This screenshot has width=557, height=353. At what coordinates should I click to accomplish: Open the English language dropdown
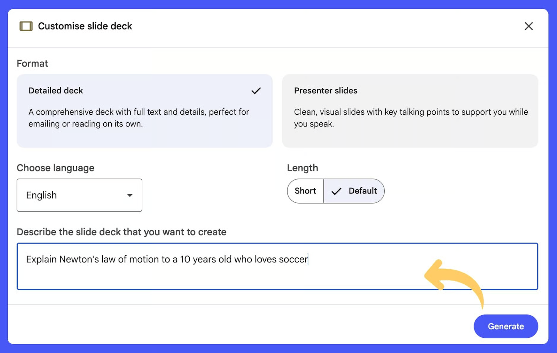coord(79,195)
